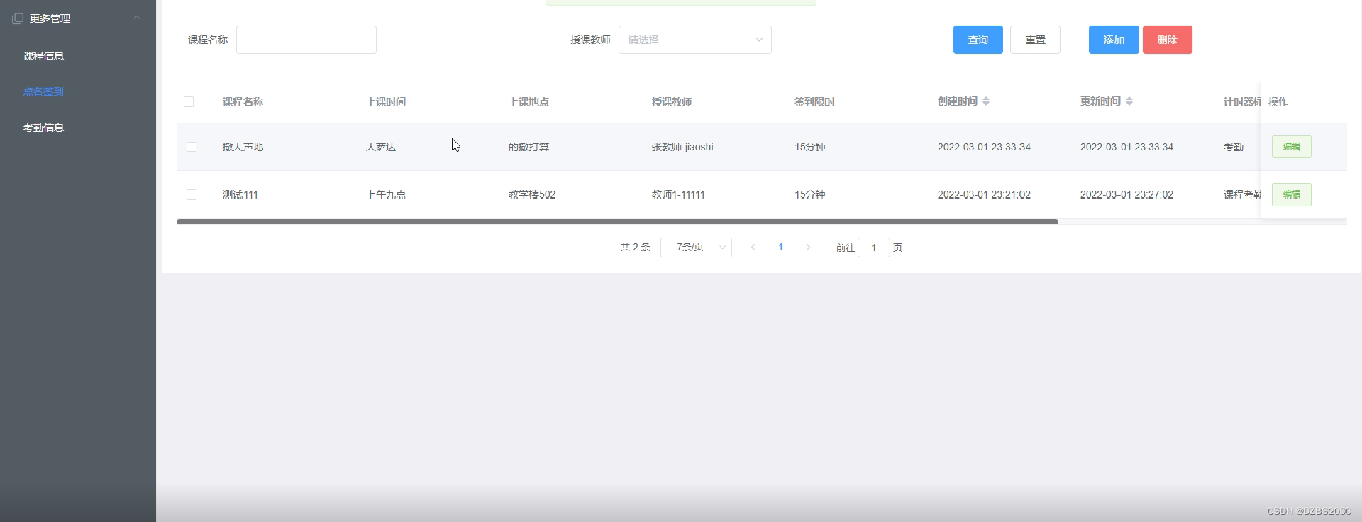The image size is (1362, 522).
Task: Select page number 1
Action: tap(780, 247)
